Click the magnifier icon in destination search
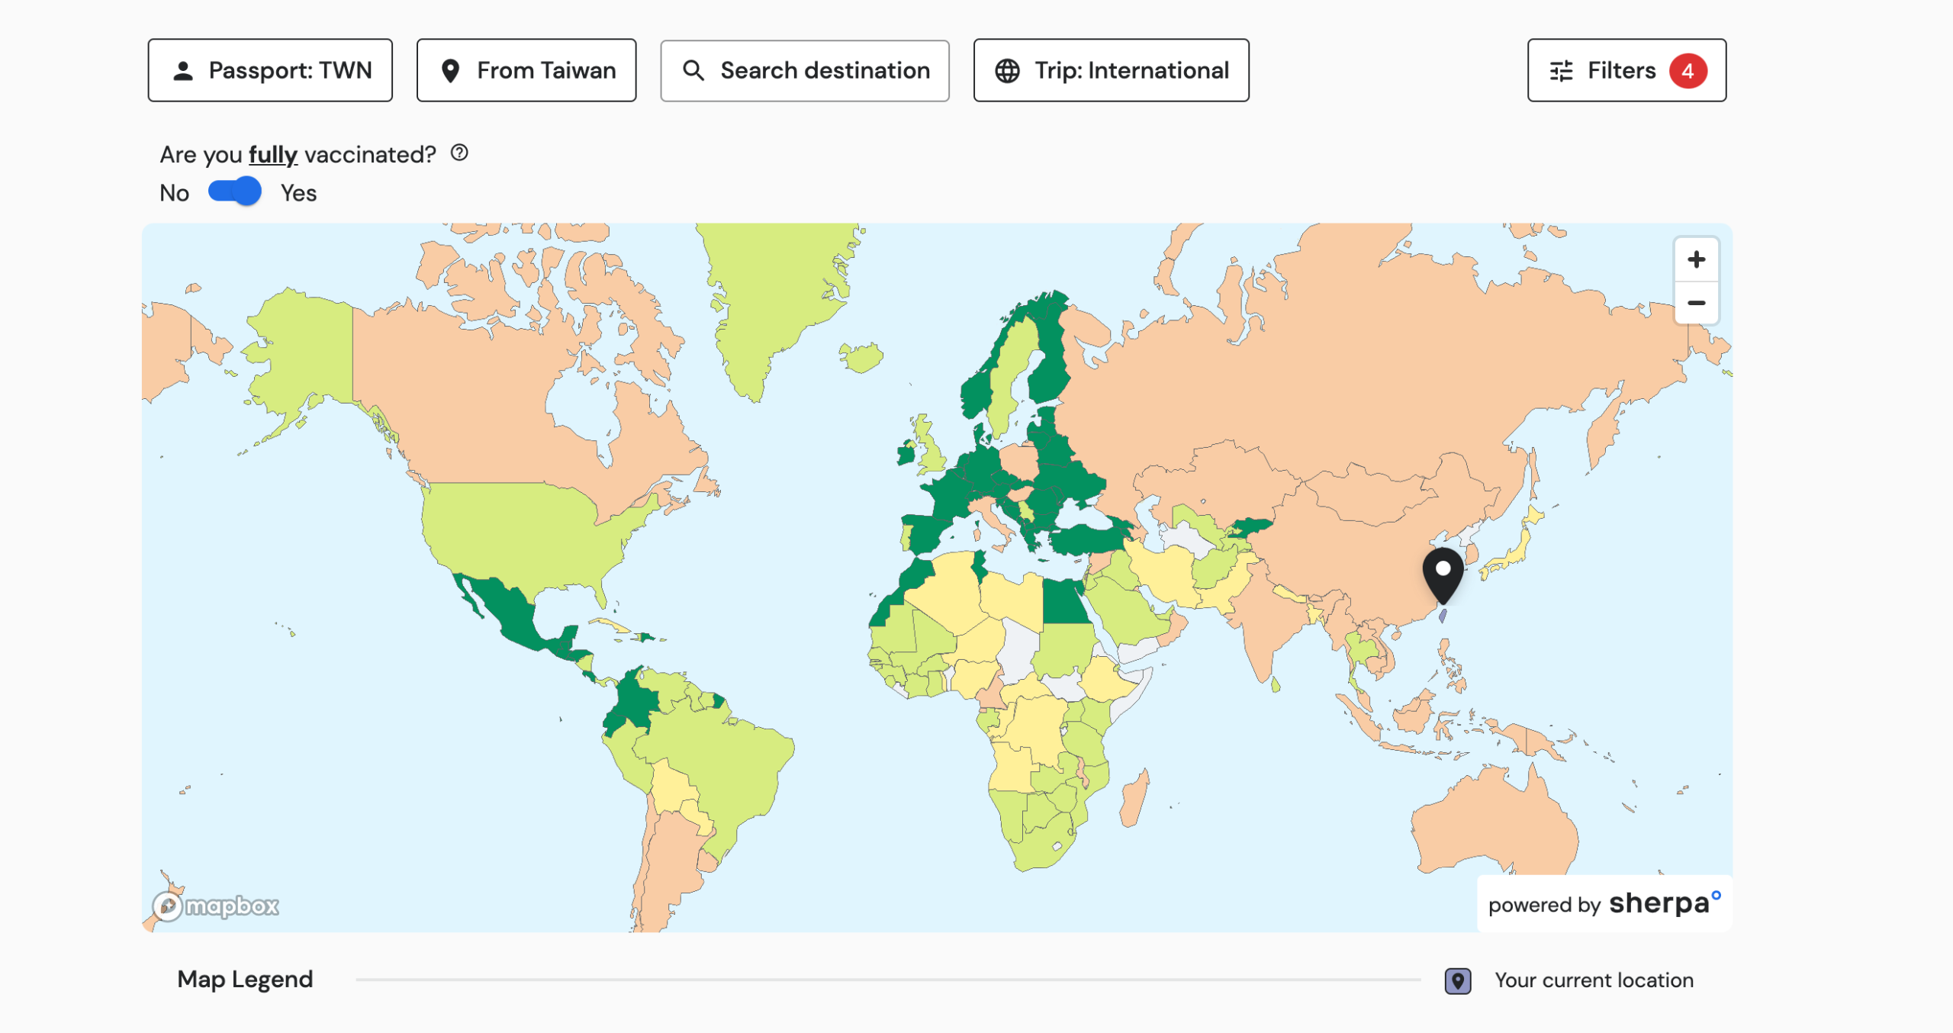This screenshot has height=1033, width=1953. pos(693,70)
